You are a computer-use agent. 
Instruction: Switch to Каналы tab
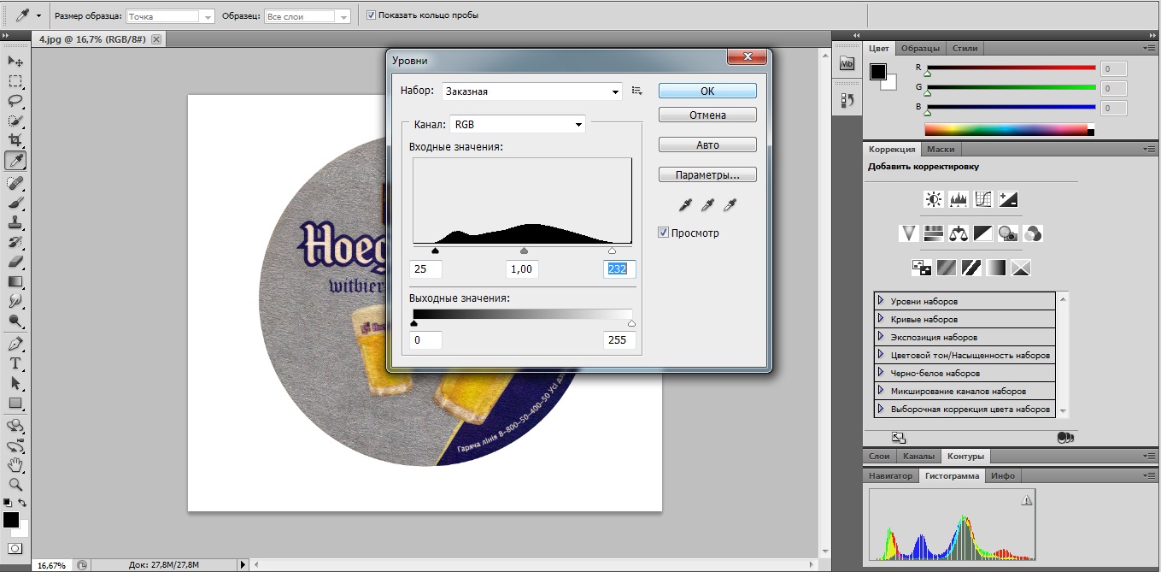[918, 456]
